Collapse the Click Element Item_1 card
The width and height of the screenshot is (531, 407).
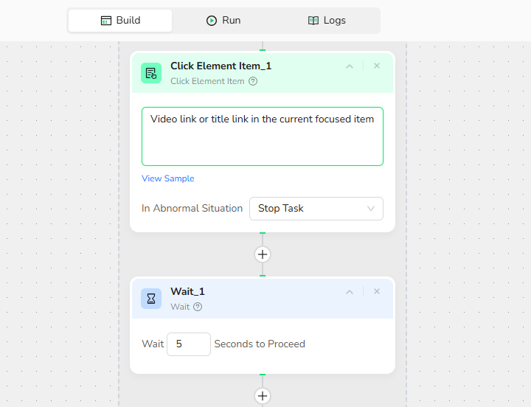tap(350, 66)
